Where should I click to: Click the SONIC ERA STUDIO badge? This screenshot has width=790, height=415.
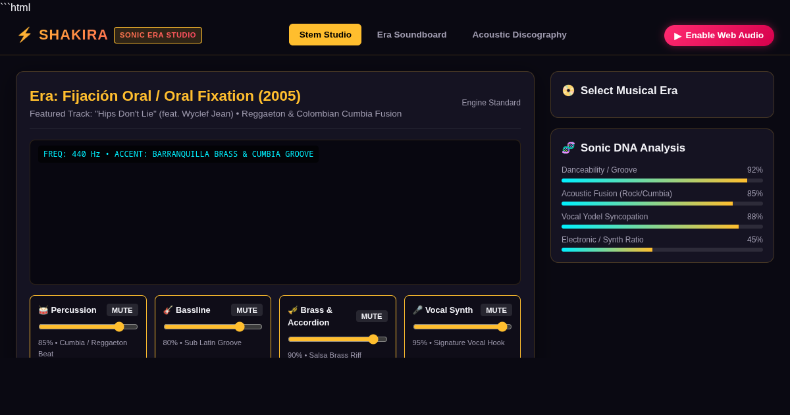pos(158,35)
